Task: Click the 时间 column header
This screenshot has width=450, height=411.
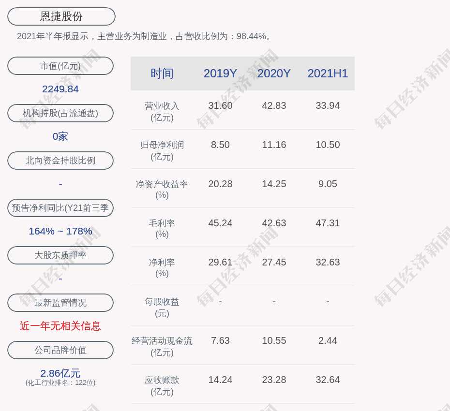Action: coord(162,73)
